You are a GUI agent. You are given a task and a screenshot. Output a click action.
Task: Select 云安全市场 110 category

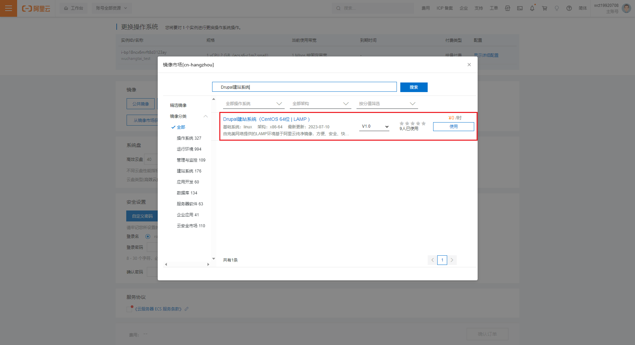coord(191,226)
